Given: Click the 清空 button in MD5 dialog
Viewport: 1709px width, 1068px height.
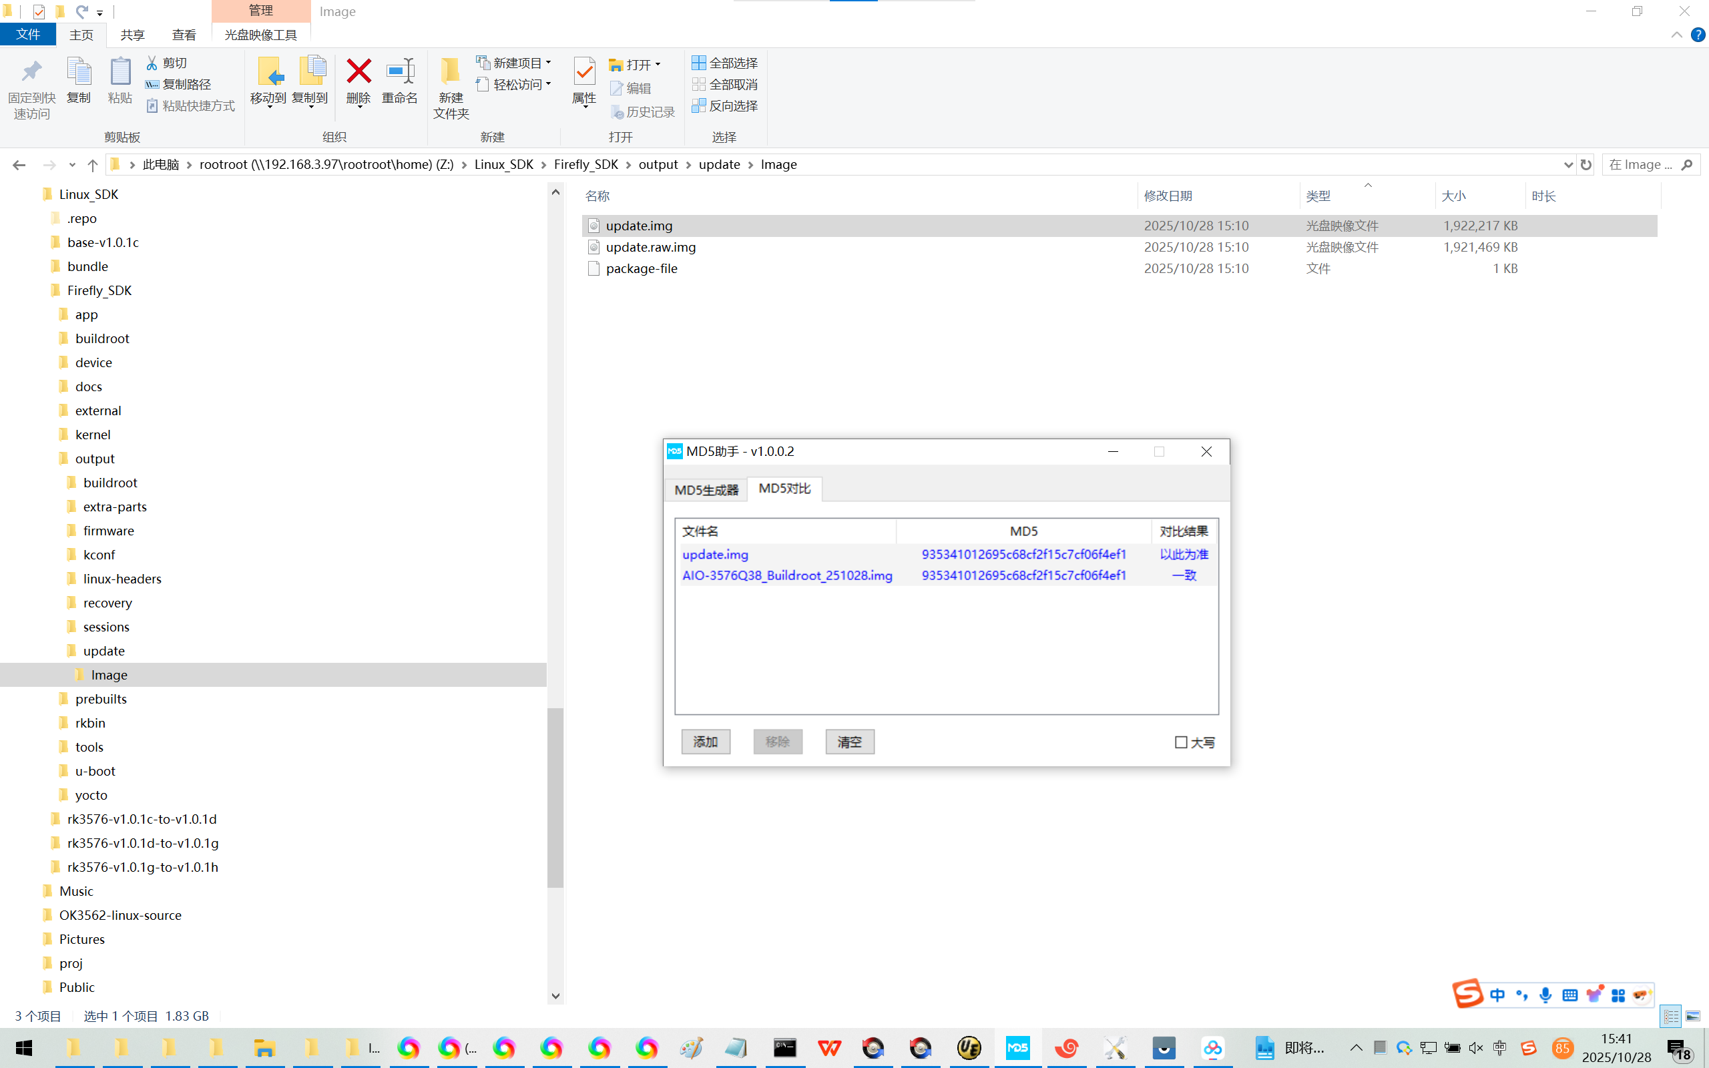Looking at the screenshot, I should (x=850, y=742).
